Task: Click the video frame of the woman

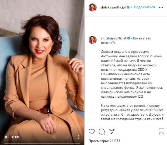Action: (x=42, y=68)
